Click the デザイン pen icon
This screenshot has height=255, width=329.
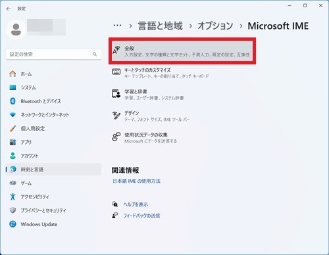(116, 115)
